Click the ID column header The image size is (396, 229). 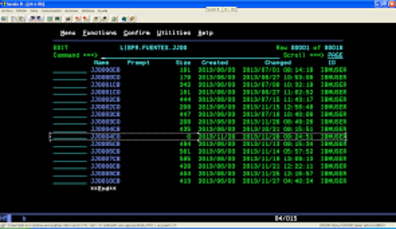coord(332,63)
